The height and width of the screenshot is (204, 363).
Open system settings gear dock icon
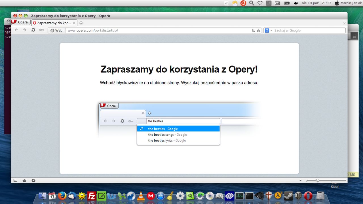tap(180, 196)
